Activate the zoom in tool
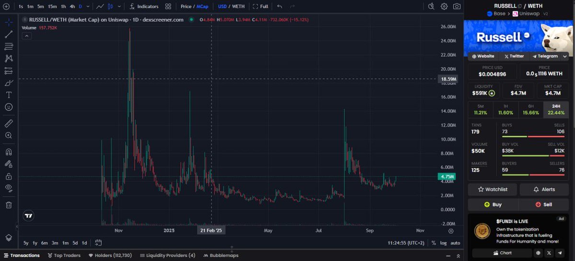The width and height of the screenshot is (575, 261). tap(9, 135)
